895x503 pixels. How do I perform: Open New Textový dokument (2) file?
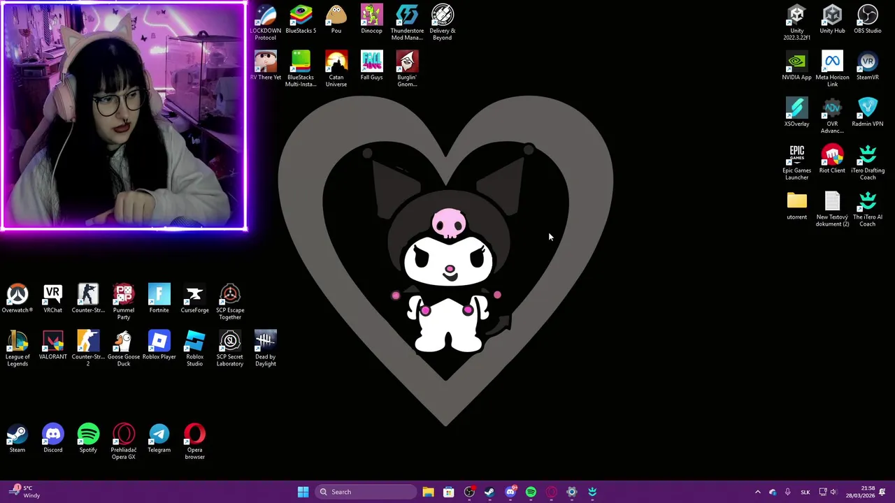tap(832, 209)
